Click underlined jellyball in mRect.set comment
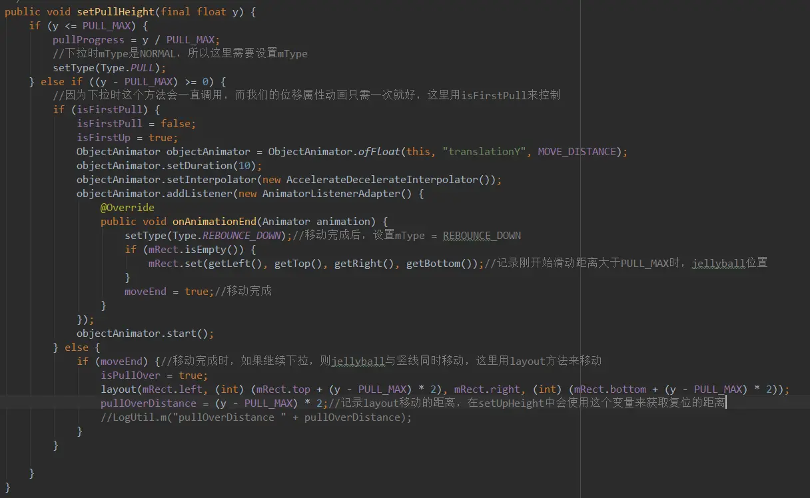810x498 pixels. coord(718,263)
